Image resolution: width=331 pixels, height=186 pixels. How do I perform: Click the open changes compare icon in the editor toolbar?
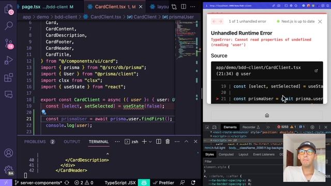click(174, 7)
